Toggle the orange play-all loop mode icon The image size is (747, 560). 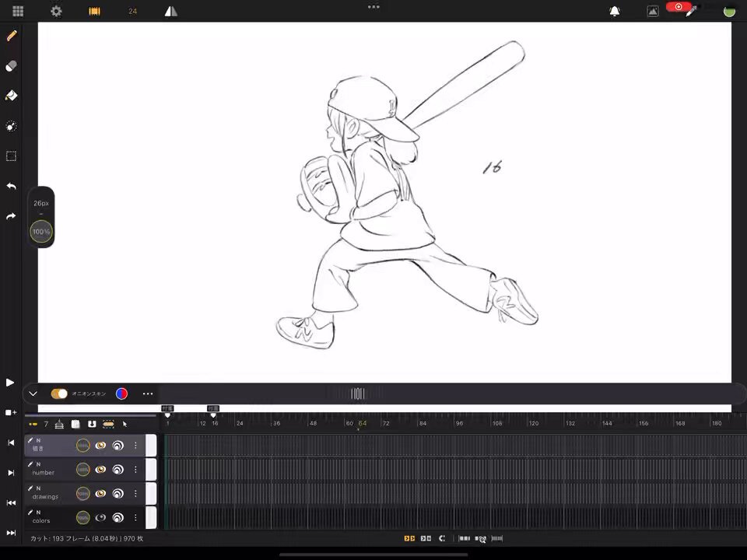coord(409,538)
